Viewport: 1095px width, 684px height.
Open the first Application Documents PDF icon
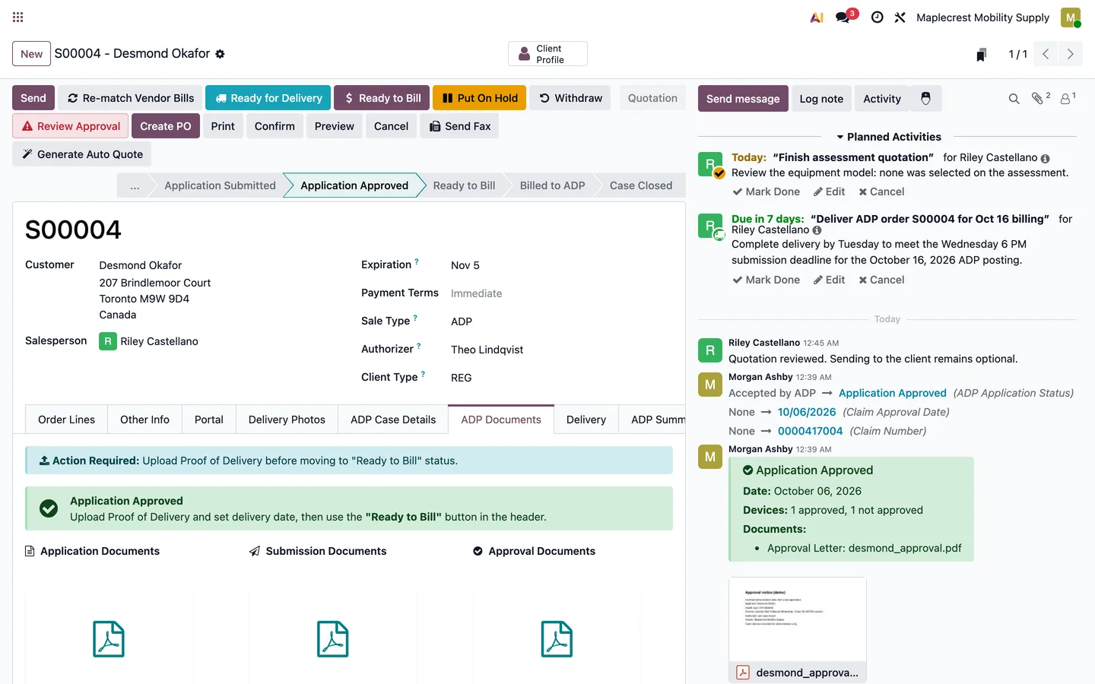pos(109,638)
